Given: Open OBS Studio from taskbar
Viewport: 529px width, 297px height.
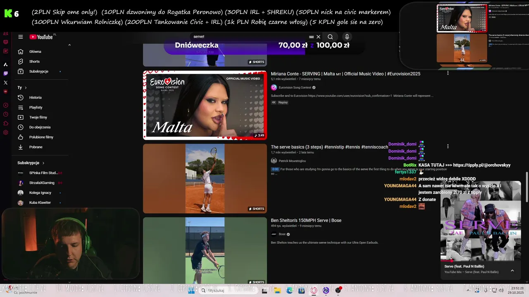Looking at the screenshot, I should 338,290.
